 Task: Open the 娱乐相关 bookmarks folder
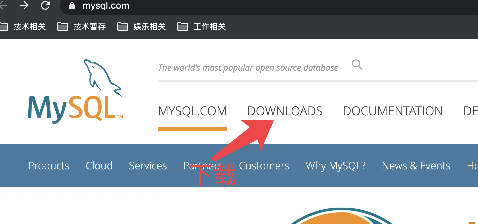[142, 27]
